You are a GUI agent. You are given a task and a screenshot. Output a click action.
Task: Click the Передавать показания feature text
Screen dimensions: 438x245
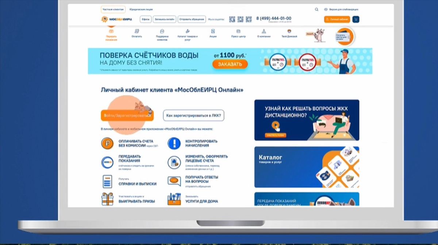(x=130, y=158)
